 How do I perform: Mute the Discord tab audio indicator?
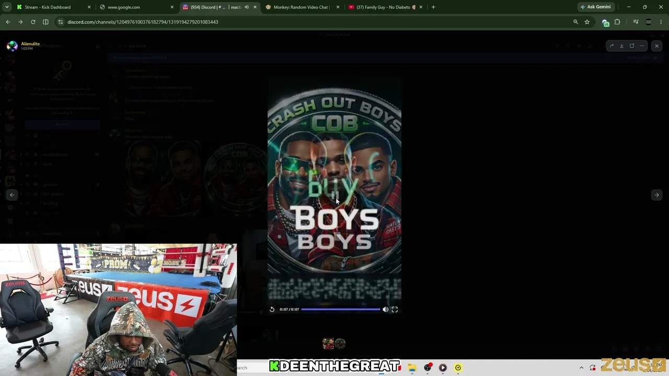coord(247,7)
